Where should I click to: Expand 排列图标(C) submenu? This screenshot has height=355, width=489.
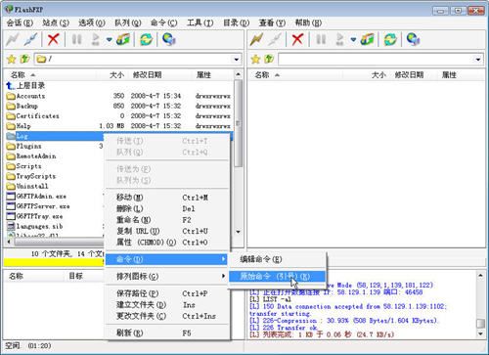click(x=167, y=277)
